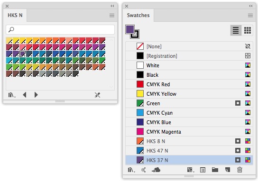This screenshot has height=181, width=258.
Task: Pick the CMYK Blue swatch
Action: pos(189,122)
